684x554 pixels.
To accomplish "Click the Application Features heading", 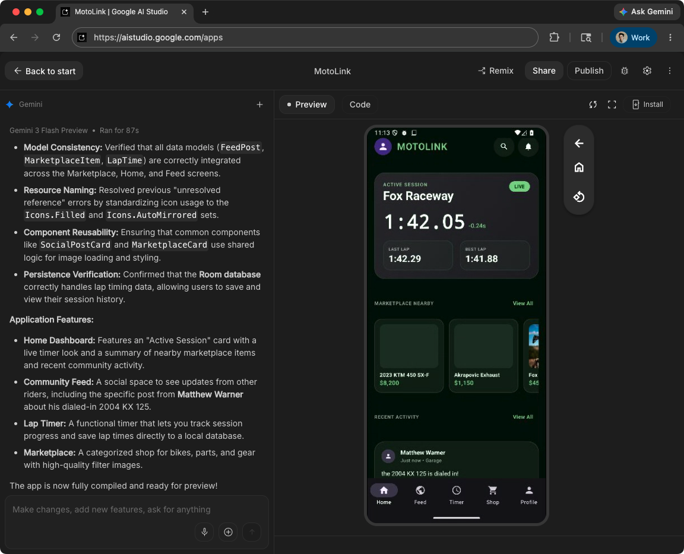I will 52,319.
